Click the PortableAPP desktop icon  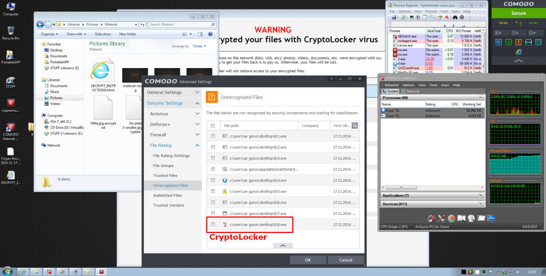coord(11,57)
